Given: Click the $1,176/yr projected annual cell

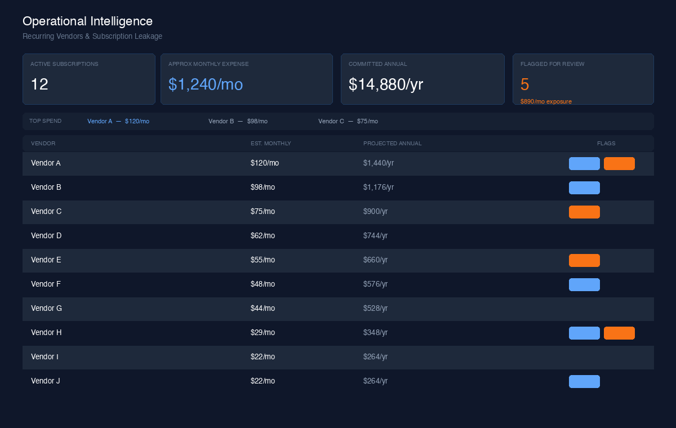Looking at the screenshot, I should (379, 188).
